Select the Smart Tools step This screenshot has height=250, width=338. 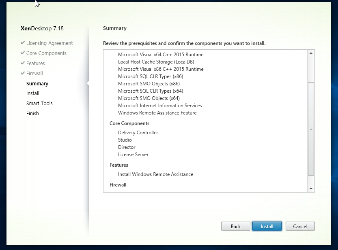coord(39,104)
